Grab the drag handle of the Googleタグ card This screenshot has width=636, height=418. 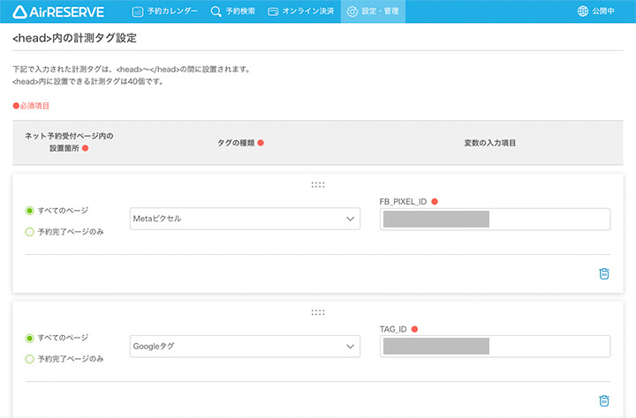point(318,312)
